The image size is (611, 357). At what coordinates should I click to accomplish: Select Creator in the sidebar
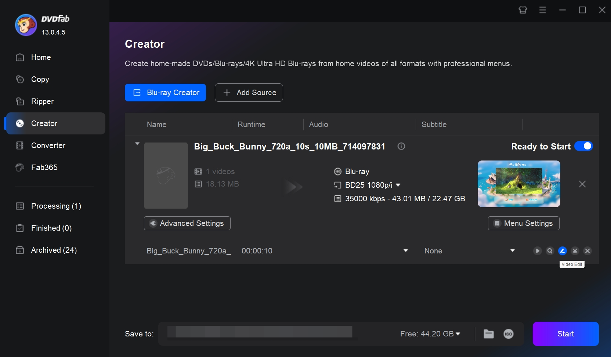coord(56,123)
